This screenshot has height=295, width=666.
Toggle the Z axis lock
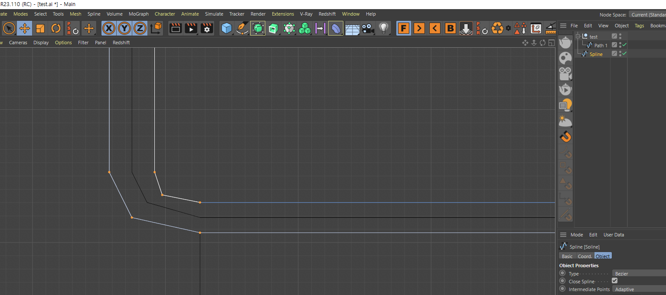pos(140,29)
